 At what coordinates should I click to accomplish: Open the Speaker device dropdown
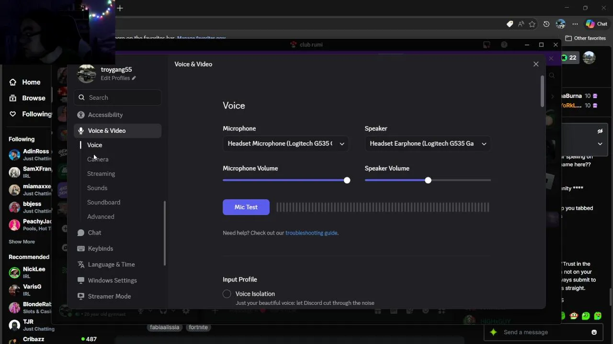point(428,143)
